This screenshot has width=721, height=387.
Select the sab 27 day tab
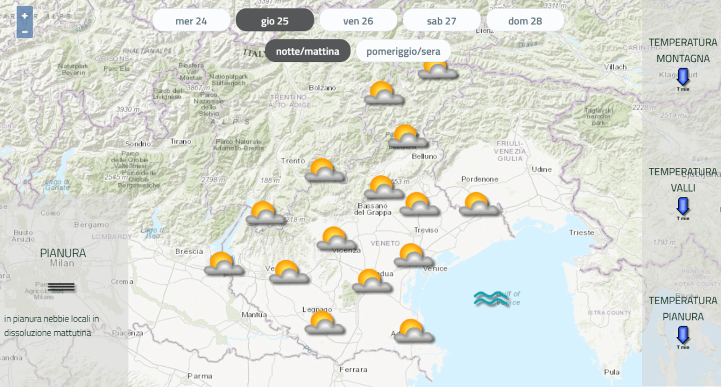pyautogui.click(x=442, y=20)
